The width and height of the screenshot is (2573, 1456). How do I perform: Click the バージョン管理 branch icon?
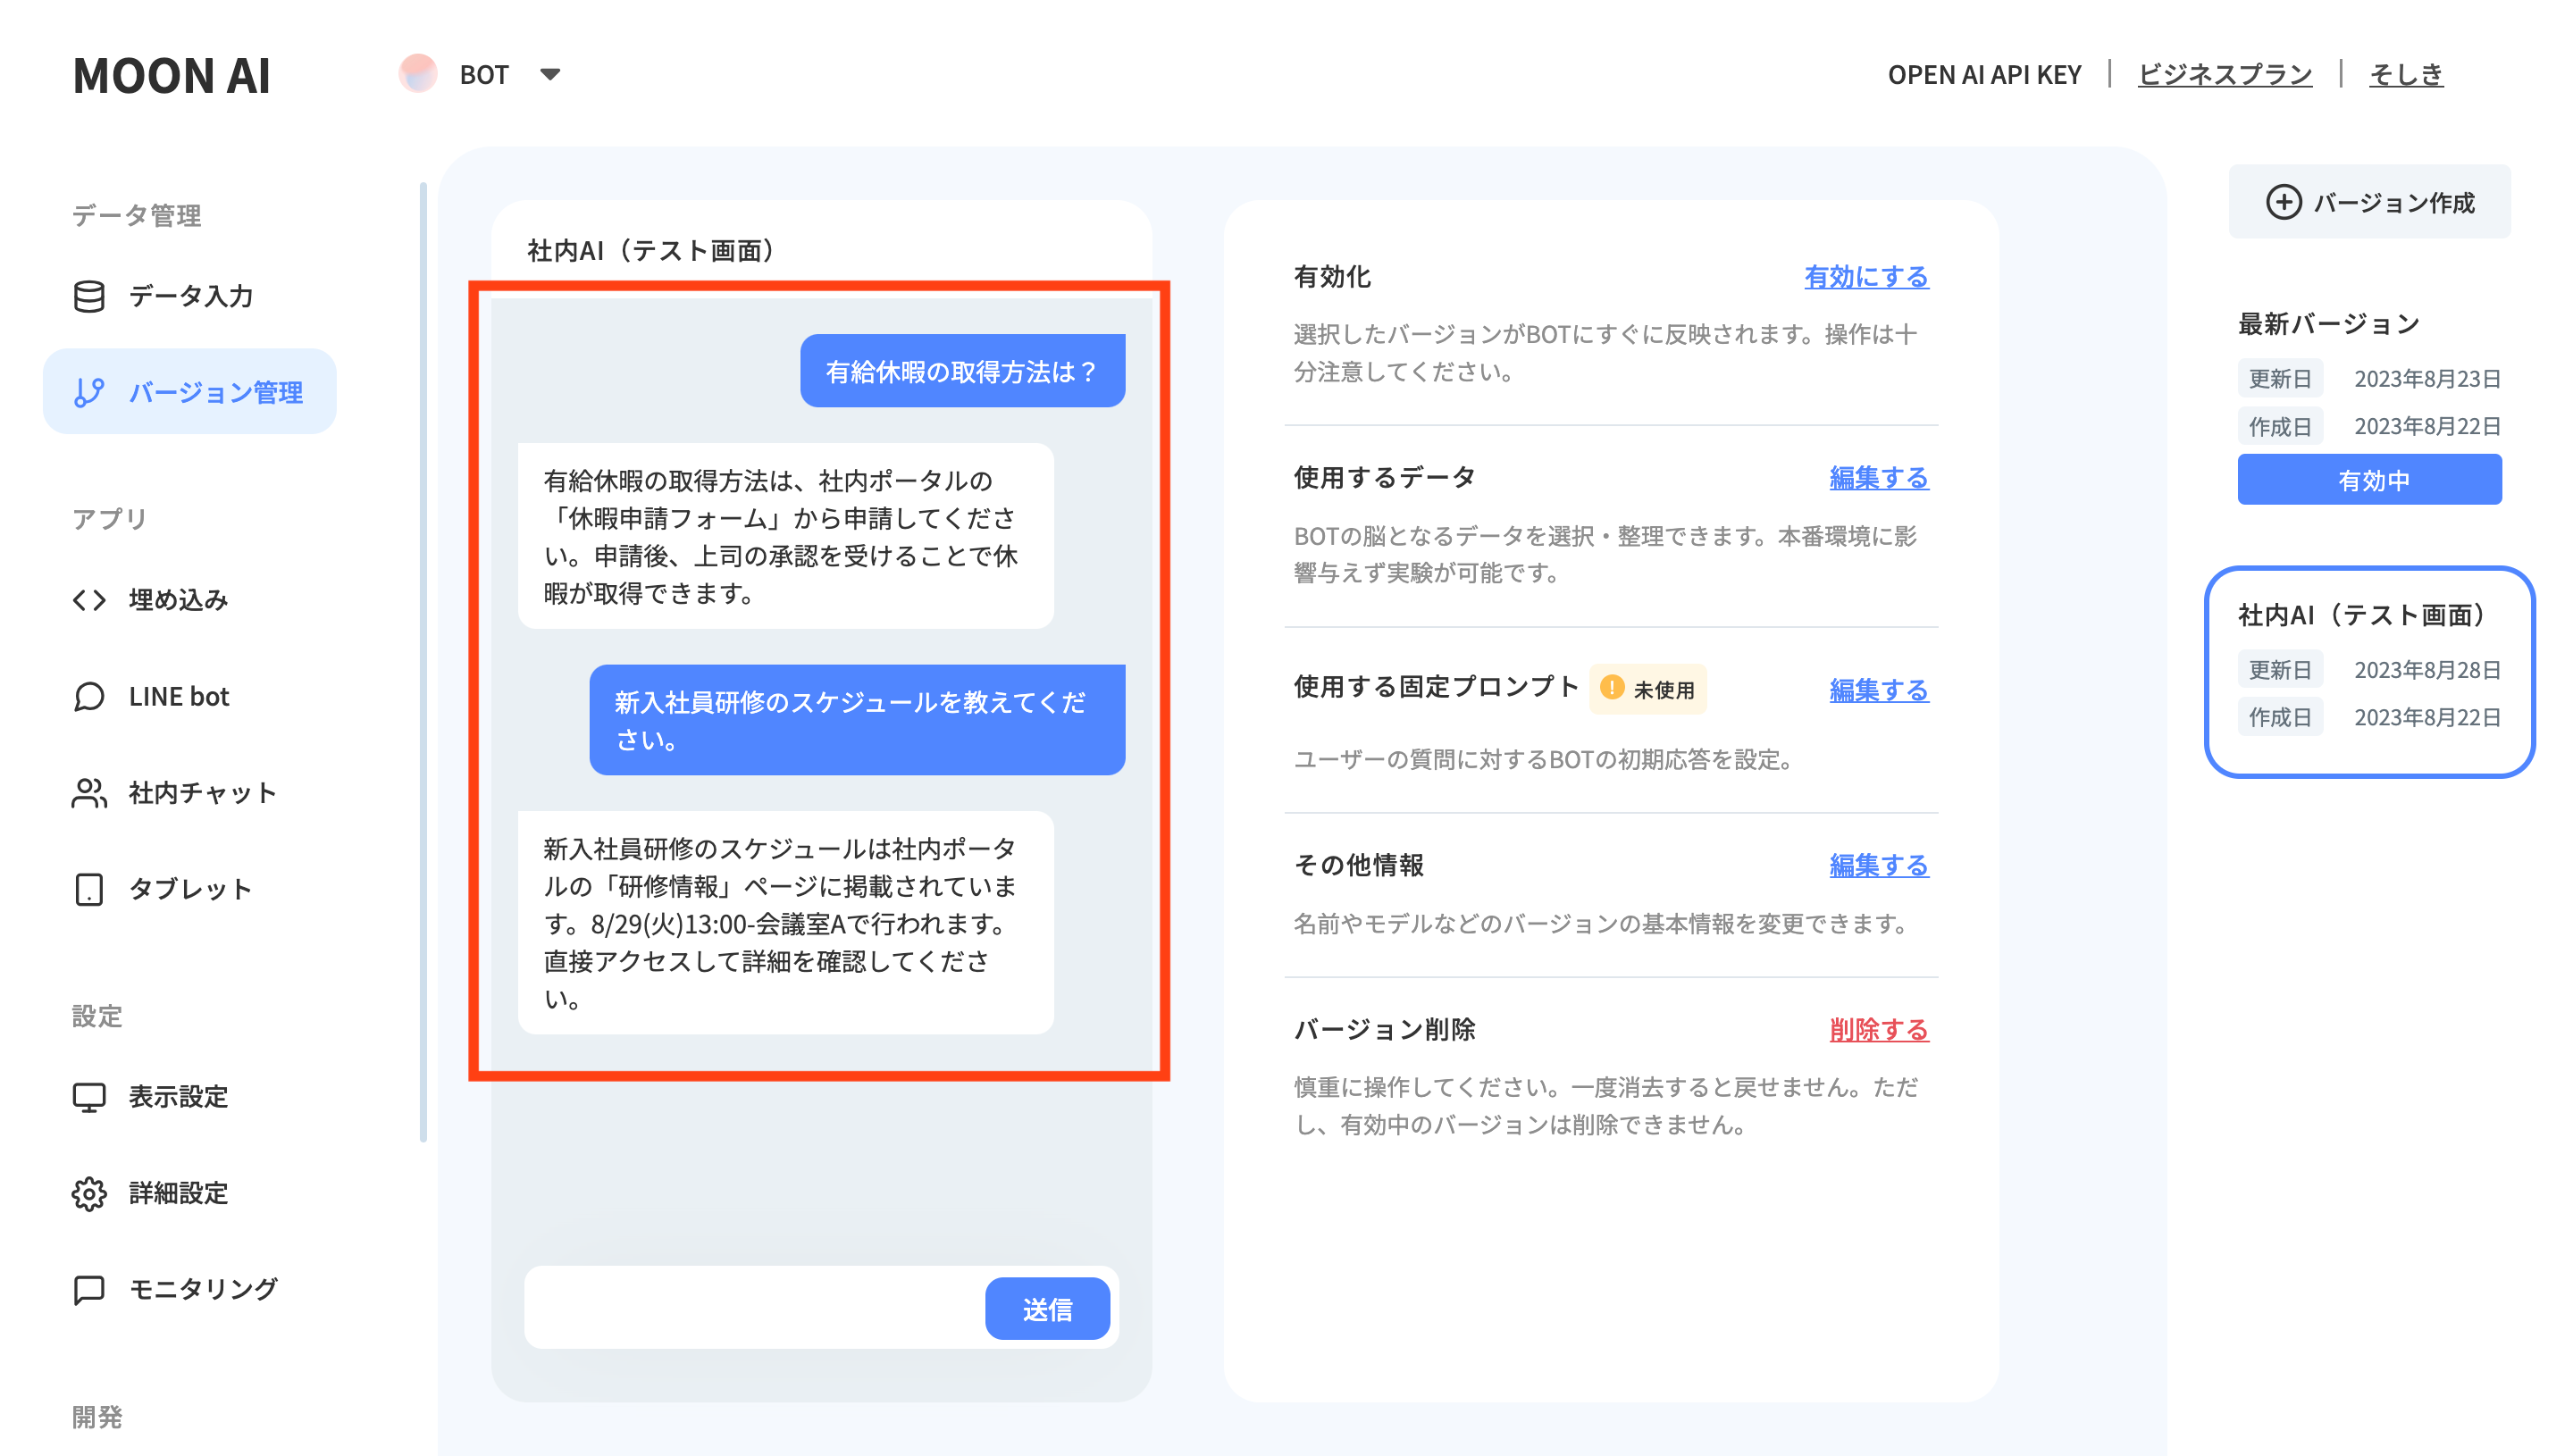point(89,392)
